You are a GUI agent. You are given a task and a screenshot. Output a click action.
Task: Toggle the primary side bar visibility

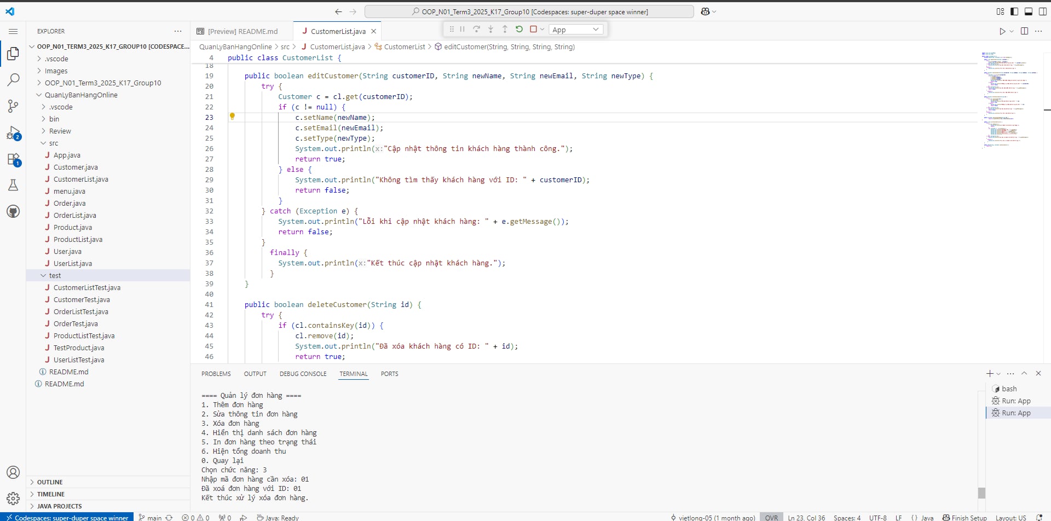tap(1014, 11)
